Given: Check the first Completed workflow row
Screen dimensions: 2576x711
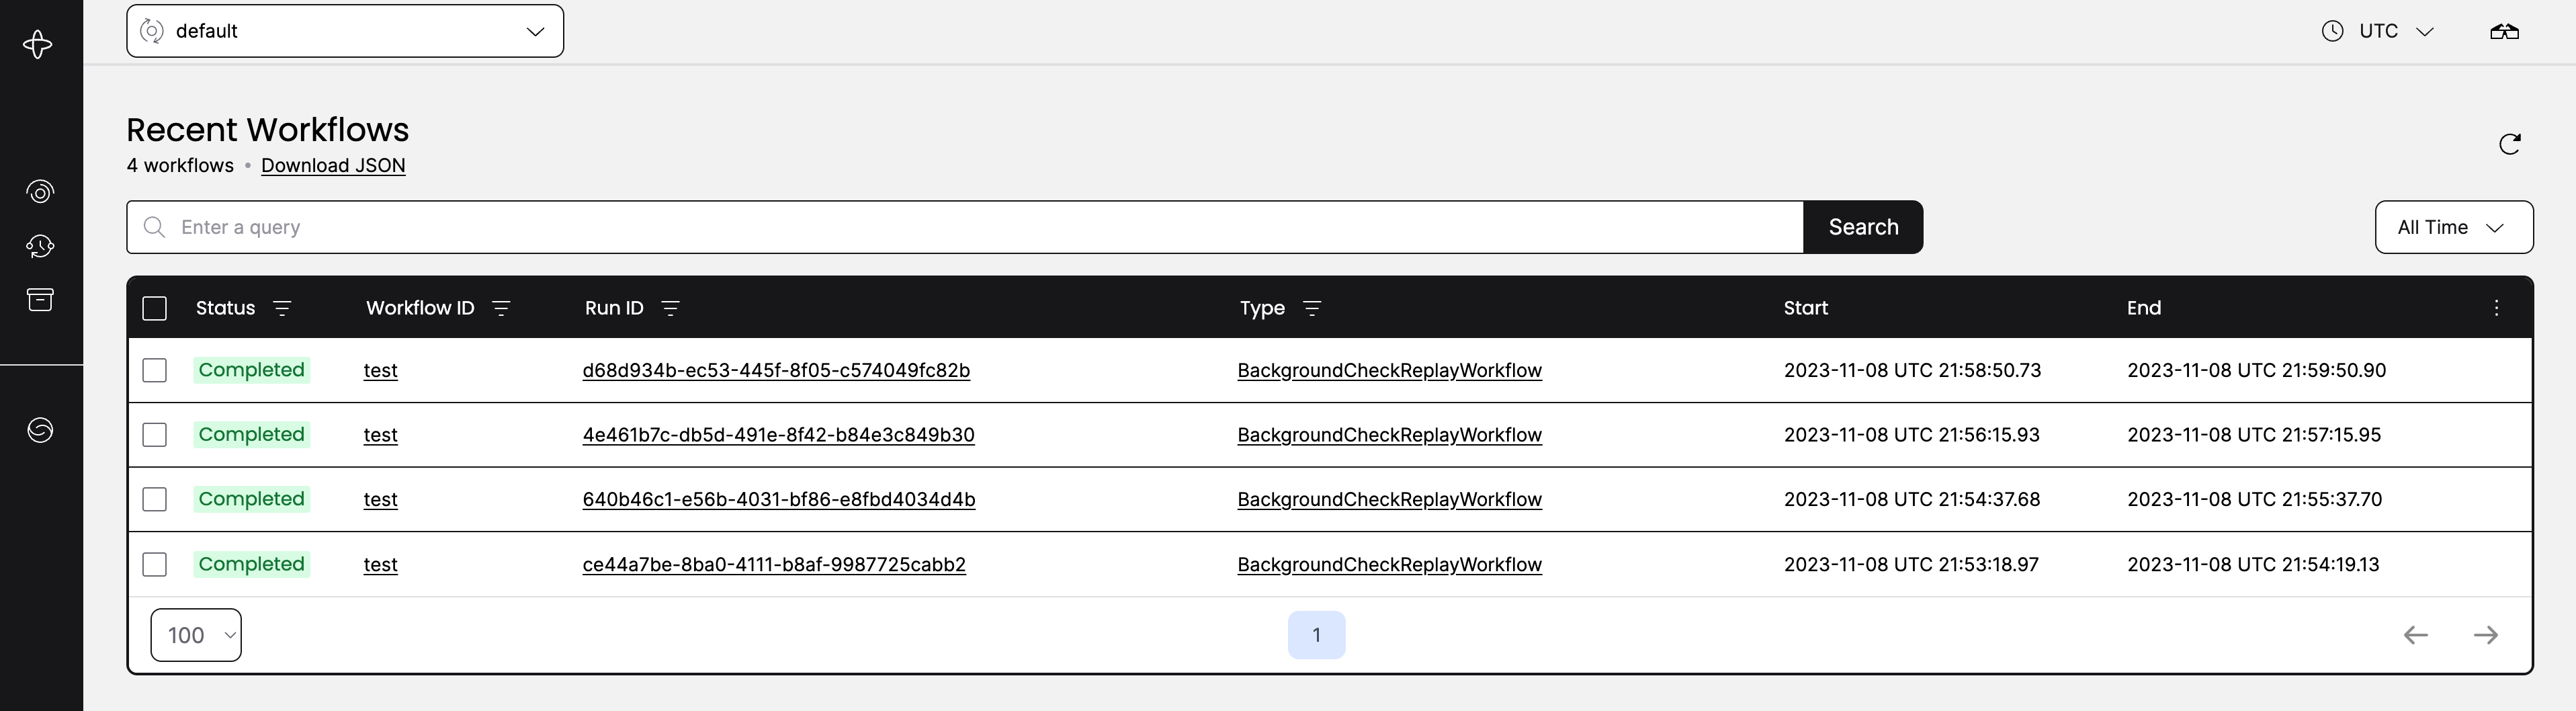Looking at the screenshot, I should coord(155,370).
